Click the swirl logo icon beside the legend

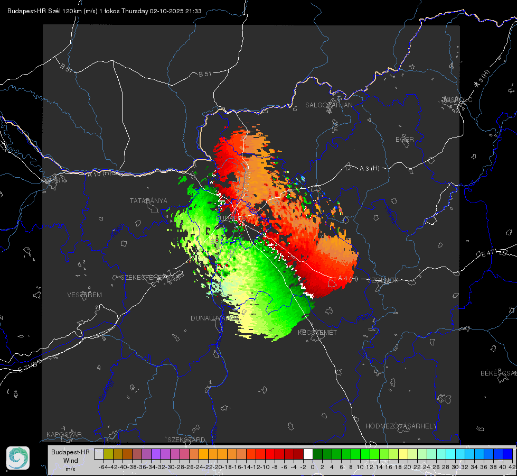pos(18,458)
